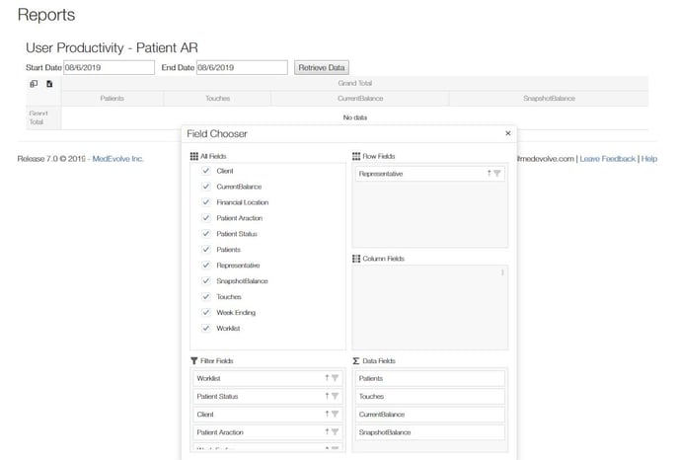The image size is (679, 460).
Task: Click the export to file icon
Action: pos(49,84)
